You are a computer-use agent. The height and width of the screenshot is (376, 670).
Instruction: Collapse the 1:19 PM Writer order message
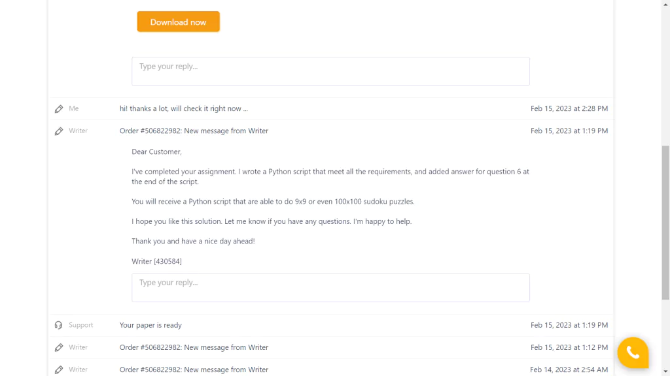click(194, 131)
